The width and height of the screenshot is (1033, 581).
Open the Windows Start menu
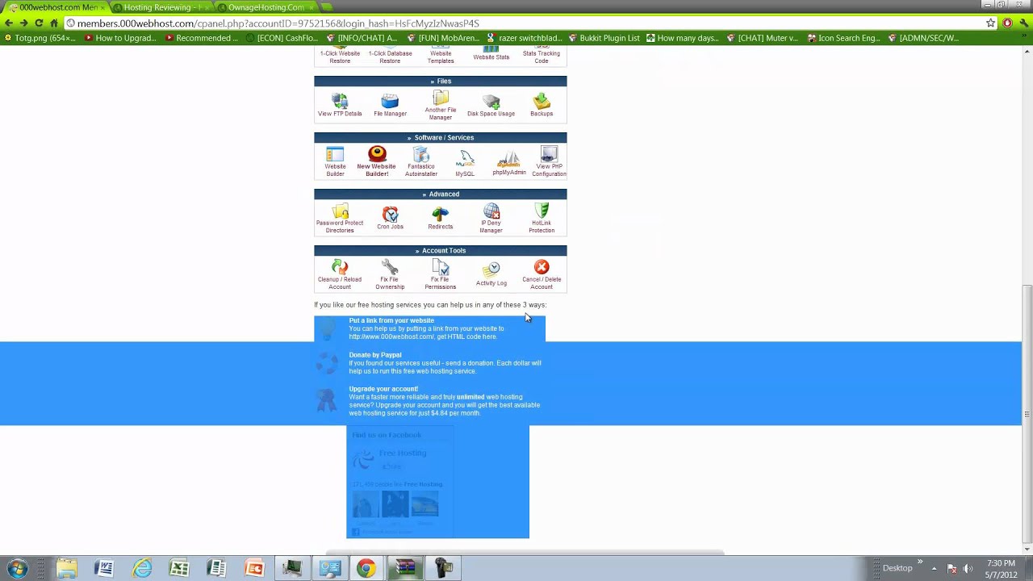click(x=17, y=568)
